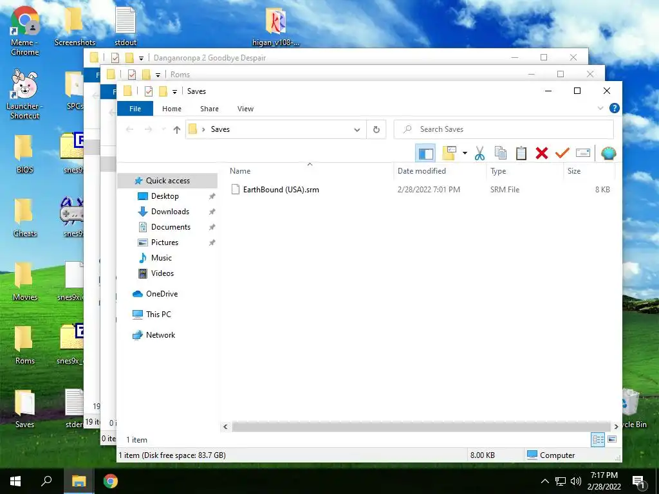Go forward using the Forward arrow
This screenshot has width=659, height=494.
click(x=149, y=129)
